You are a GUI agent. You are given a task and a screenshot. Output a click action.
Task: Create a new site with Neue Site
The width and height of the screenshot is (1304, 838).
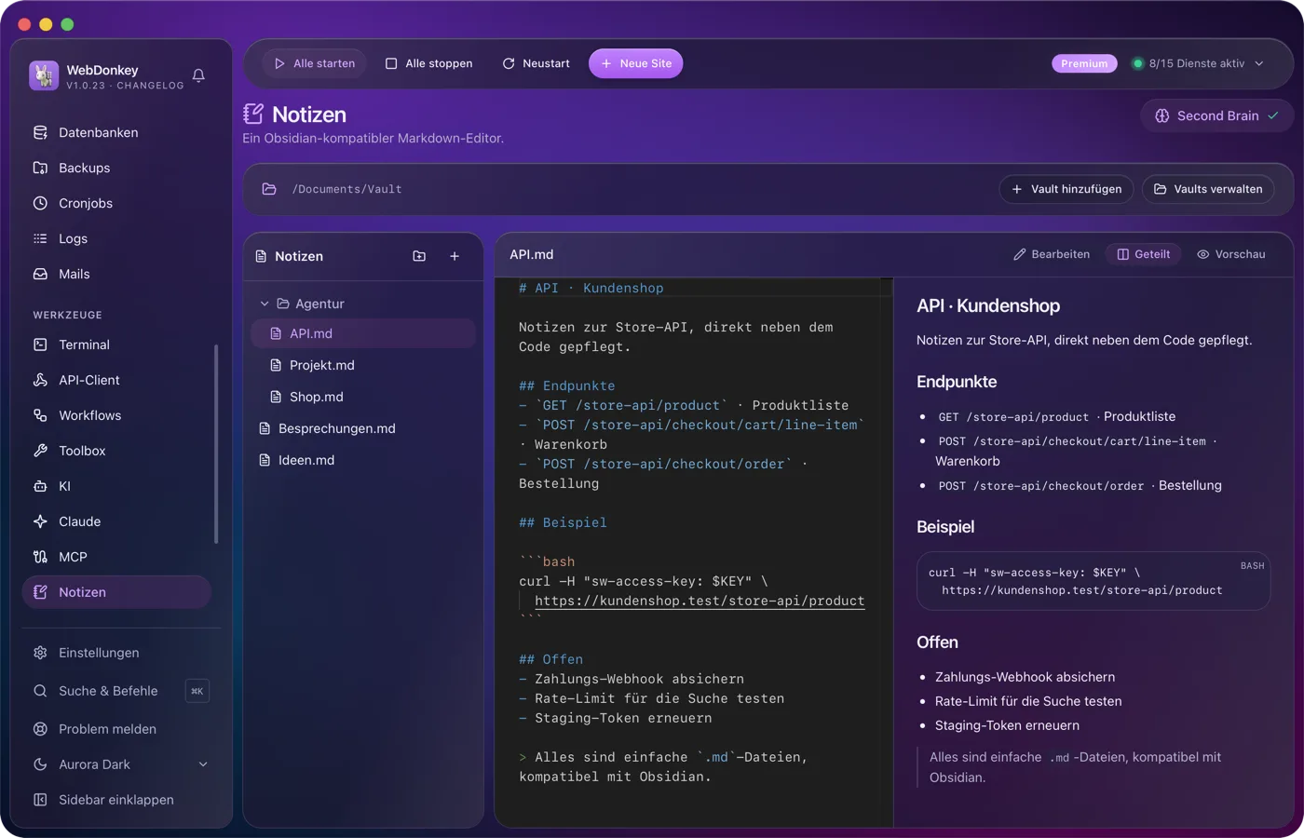point(636,63)
